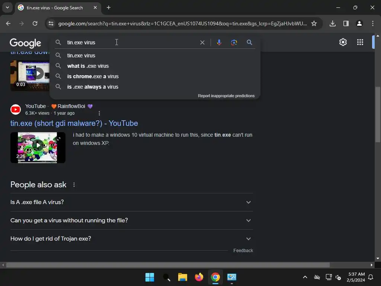Open network status tray icon

tap(329, 277)
